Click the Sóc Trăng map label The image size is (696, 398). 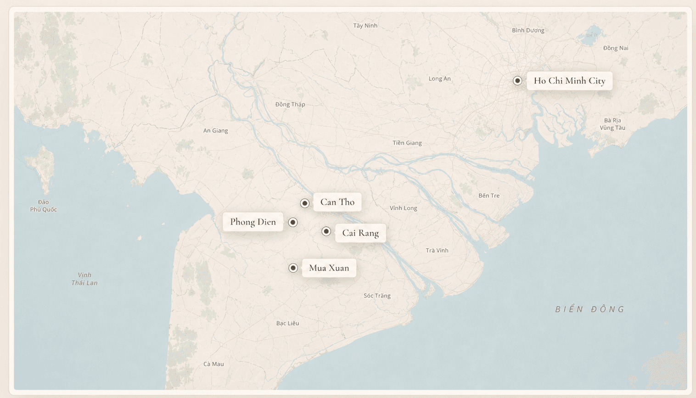point(377,296)
